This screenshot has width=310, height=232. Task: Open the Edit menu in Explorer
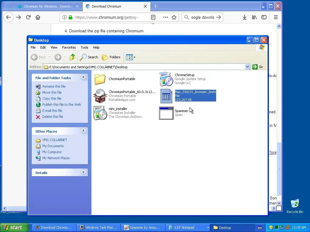(x=43, y=47)
